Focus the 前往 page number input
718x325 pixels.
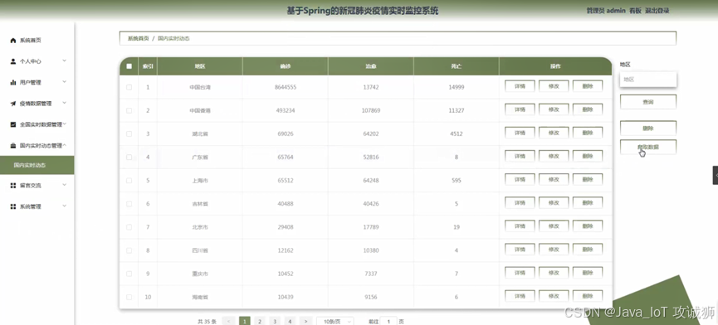388,322
